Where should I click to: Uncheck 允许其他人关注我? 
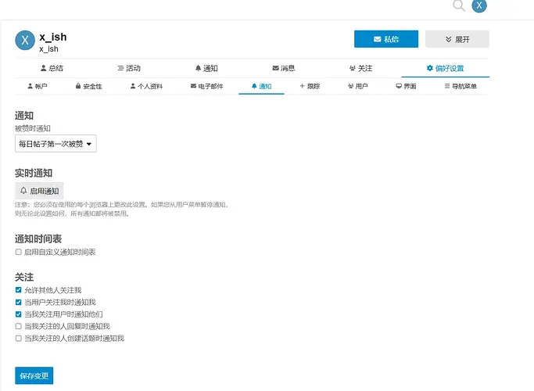click(x=19, y=290)
